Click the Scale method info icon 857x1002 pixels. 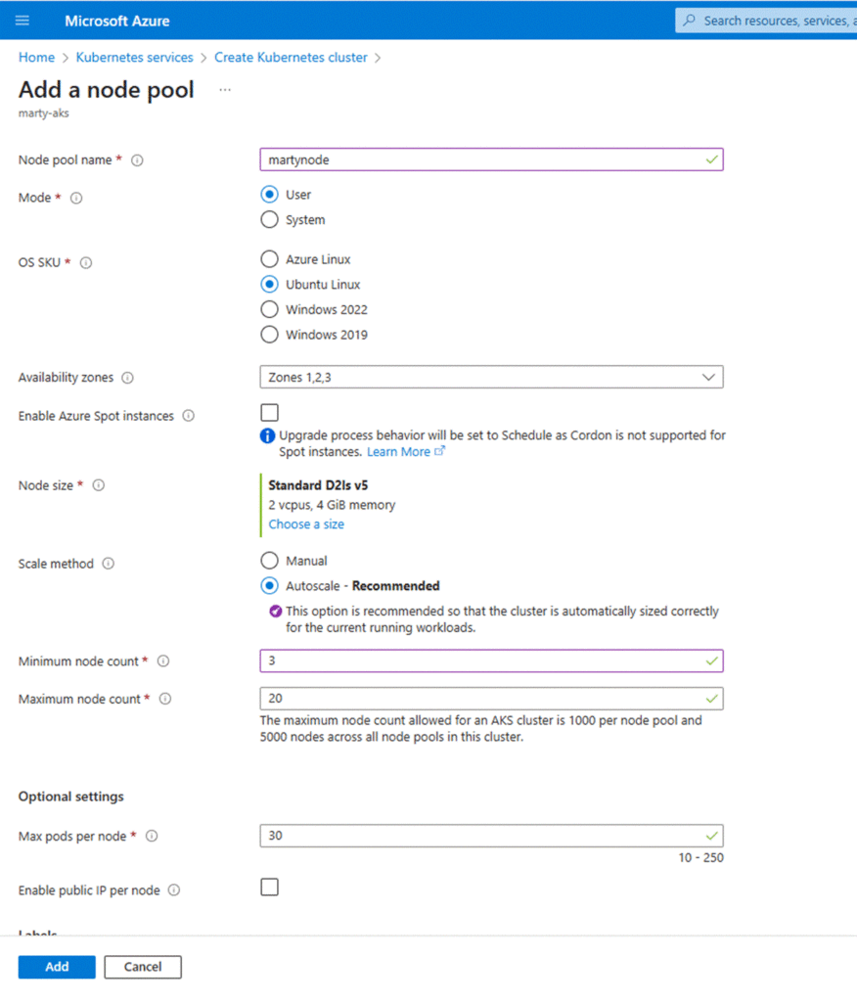pos(108,564)
